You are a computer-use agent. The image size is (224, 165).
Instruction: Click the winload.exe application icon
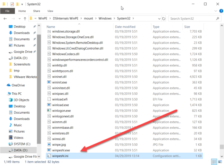coord(49,105)
